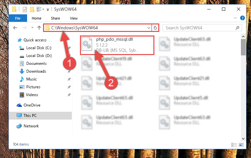Click the Help question mark icon

(243, 18)
